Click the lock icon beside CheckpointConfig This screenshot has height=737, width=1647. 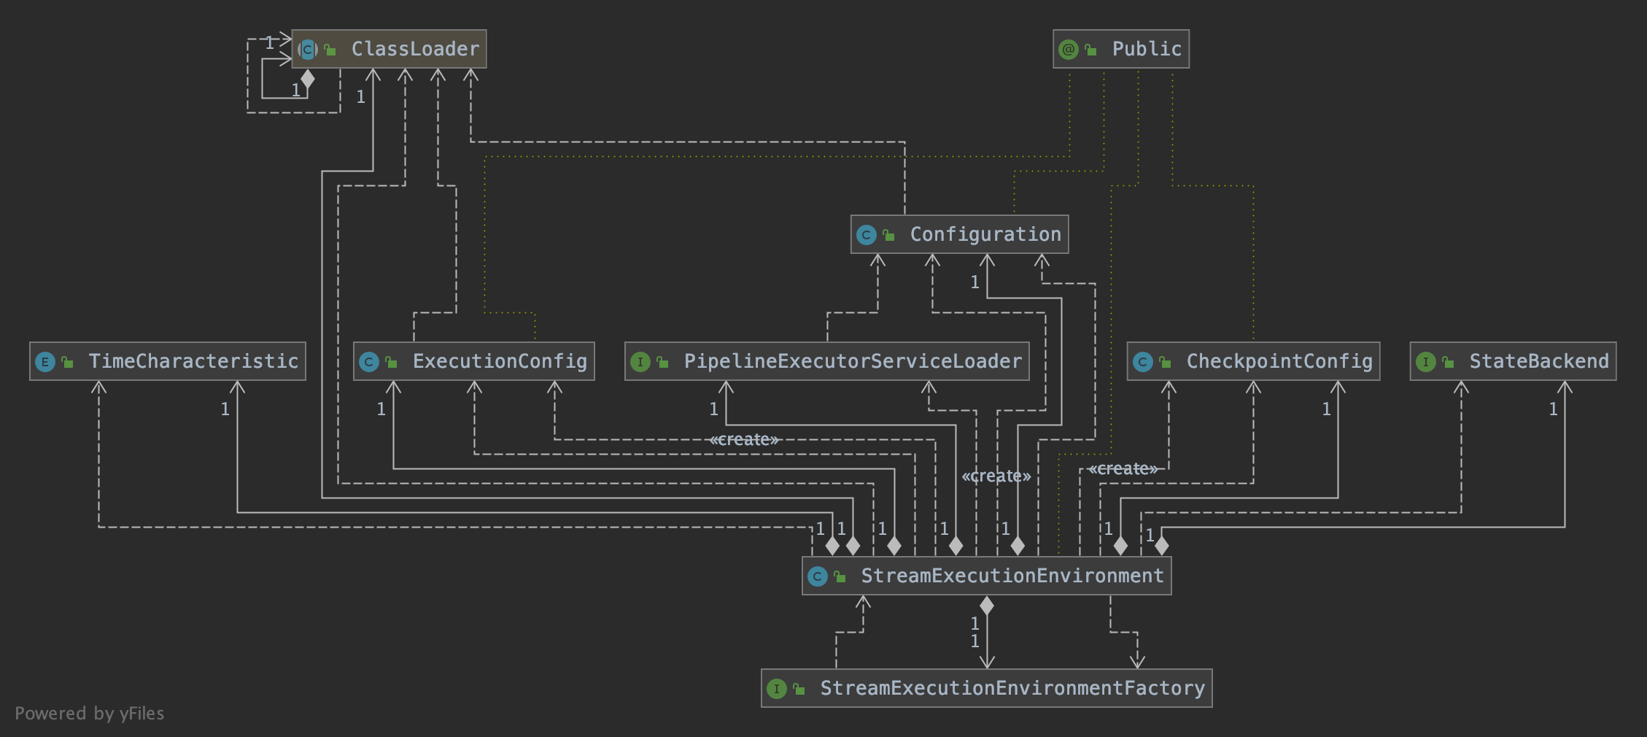[1166, 362]
